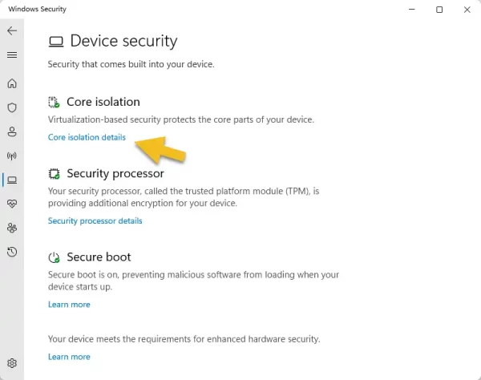Open Security processor details link
Screen dimensions: 481x380
95,220
